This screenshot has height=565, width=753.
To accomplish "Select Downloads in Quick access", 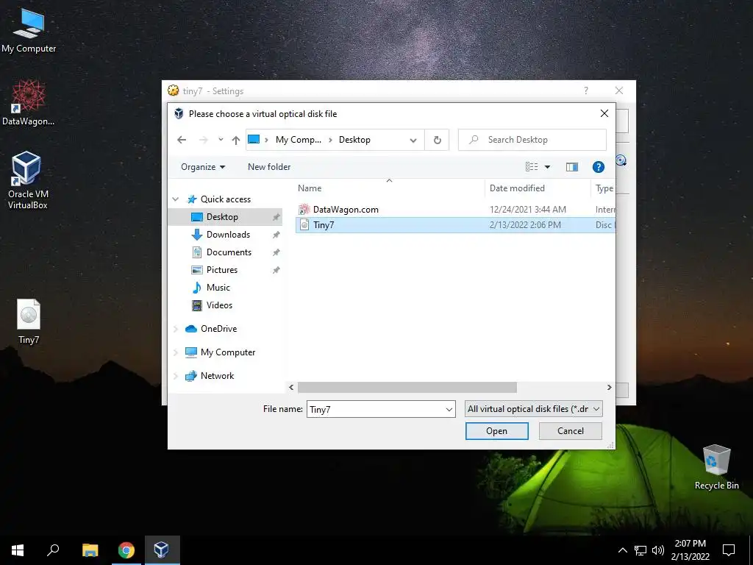I will (226, 235).
